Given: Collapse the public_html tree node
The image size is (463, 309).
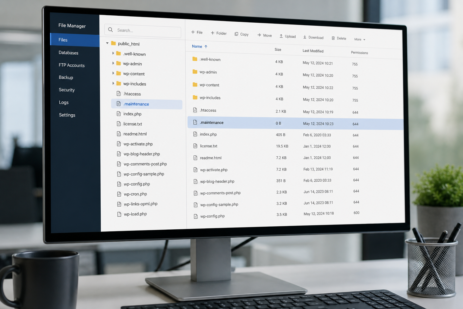Looking at the screenshot, I should tap(107, 43).
